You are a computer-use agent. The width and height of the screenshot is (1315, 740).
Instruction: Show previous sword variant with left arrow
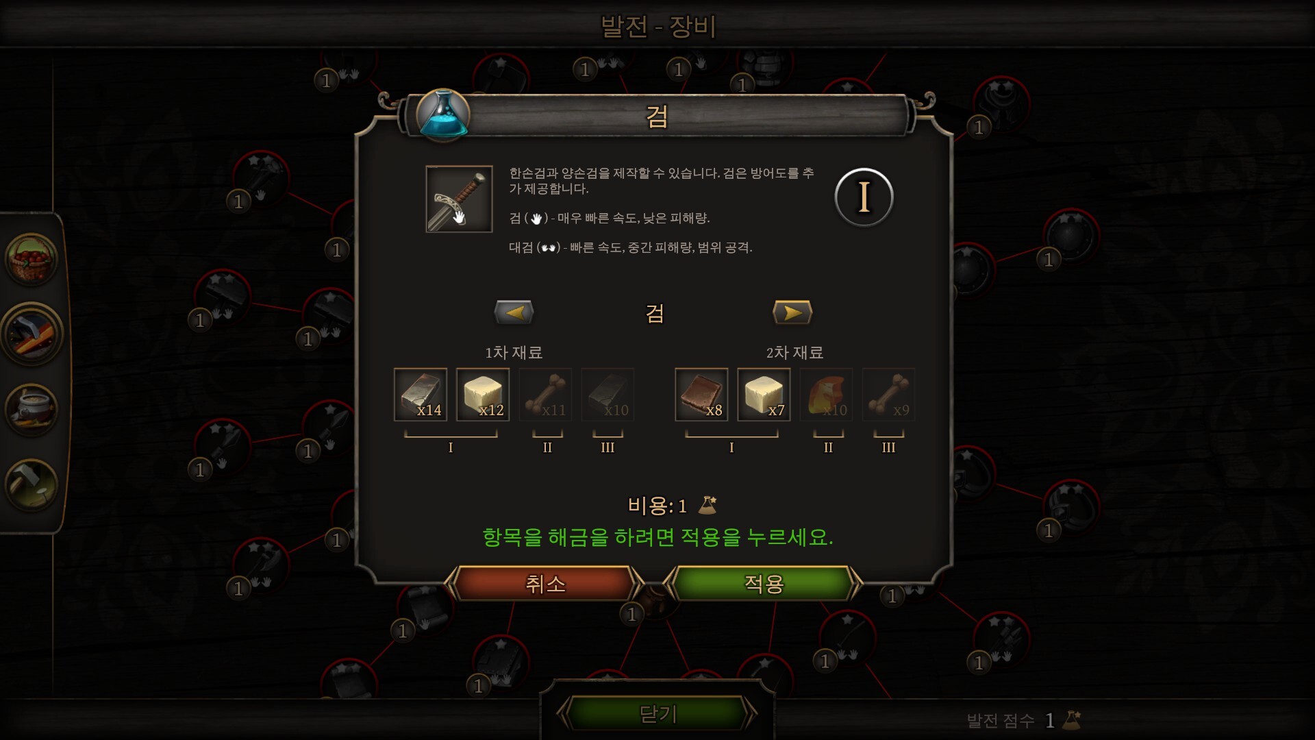[x=514, y=312]
